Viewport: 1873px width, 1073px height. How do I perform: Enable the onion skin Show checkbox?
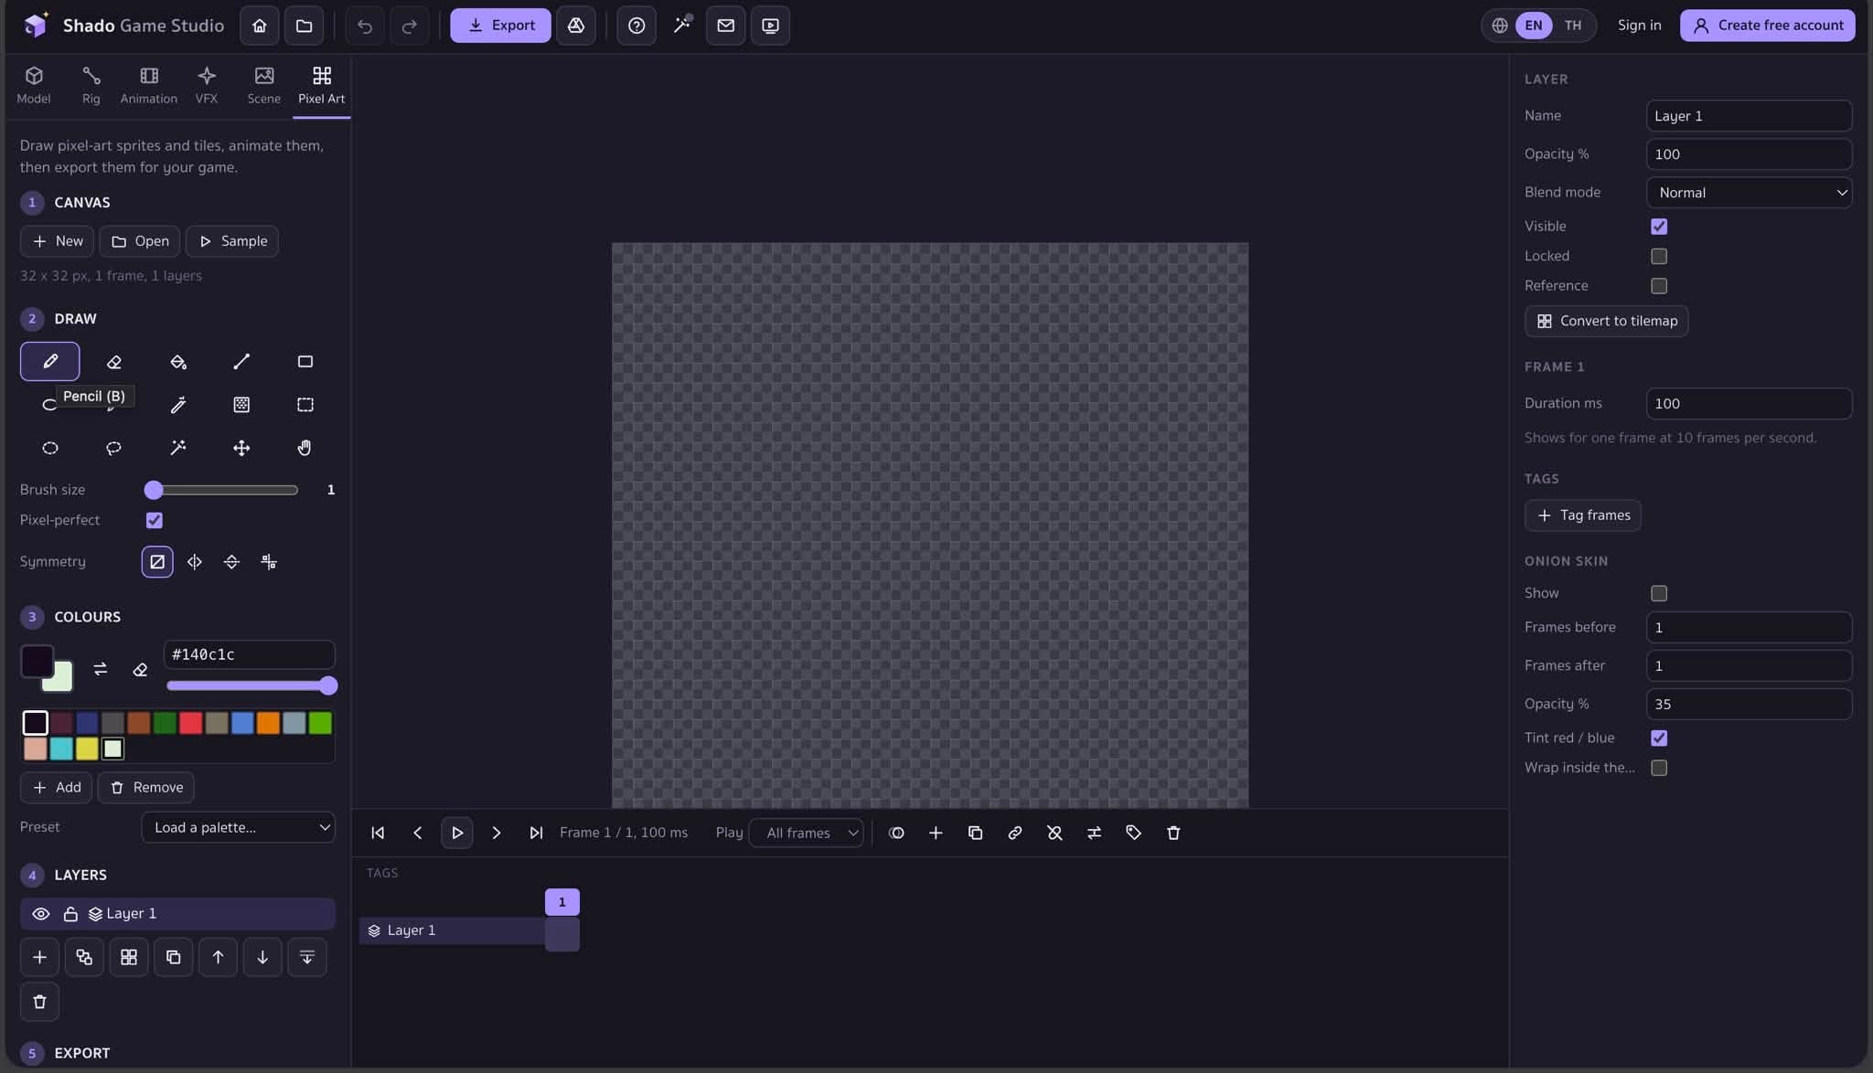pyautogui.click(x=1659, y=593)
